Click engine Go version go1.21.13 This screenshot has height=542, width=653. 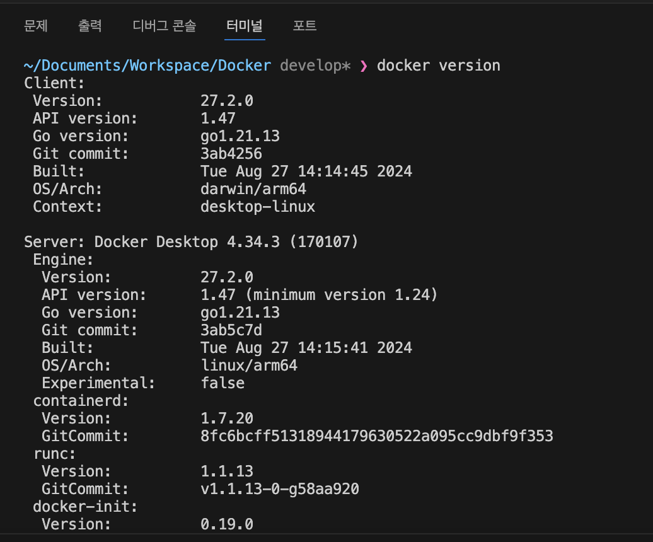240,313
